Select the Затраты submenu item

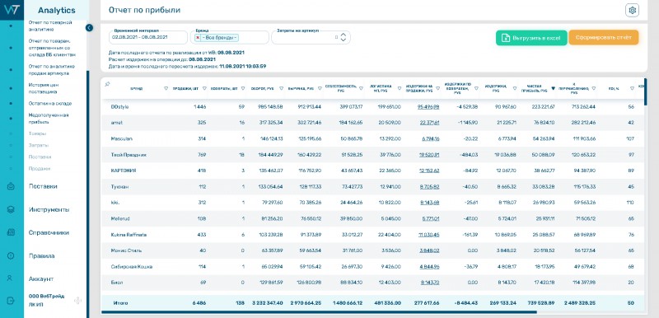(x=39, y=145)
